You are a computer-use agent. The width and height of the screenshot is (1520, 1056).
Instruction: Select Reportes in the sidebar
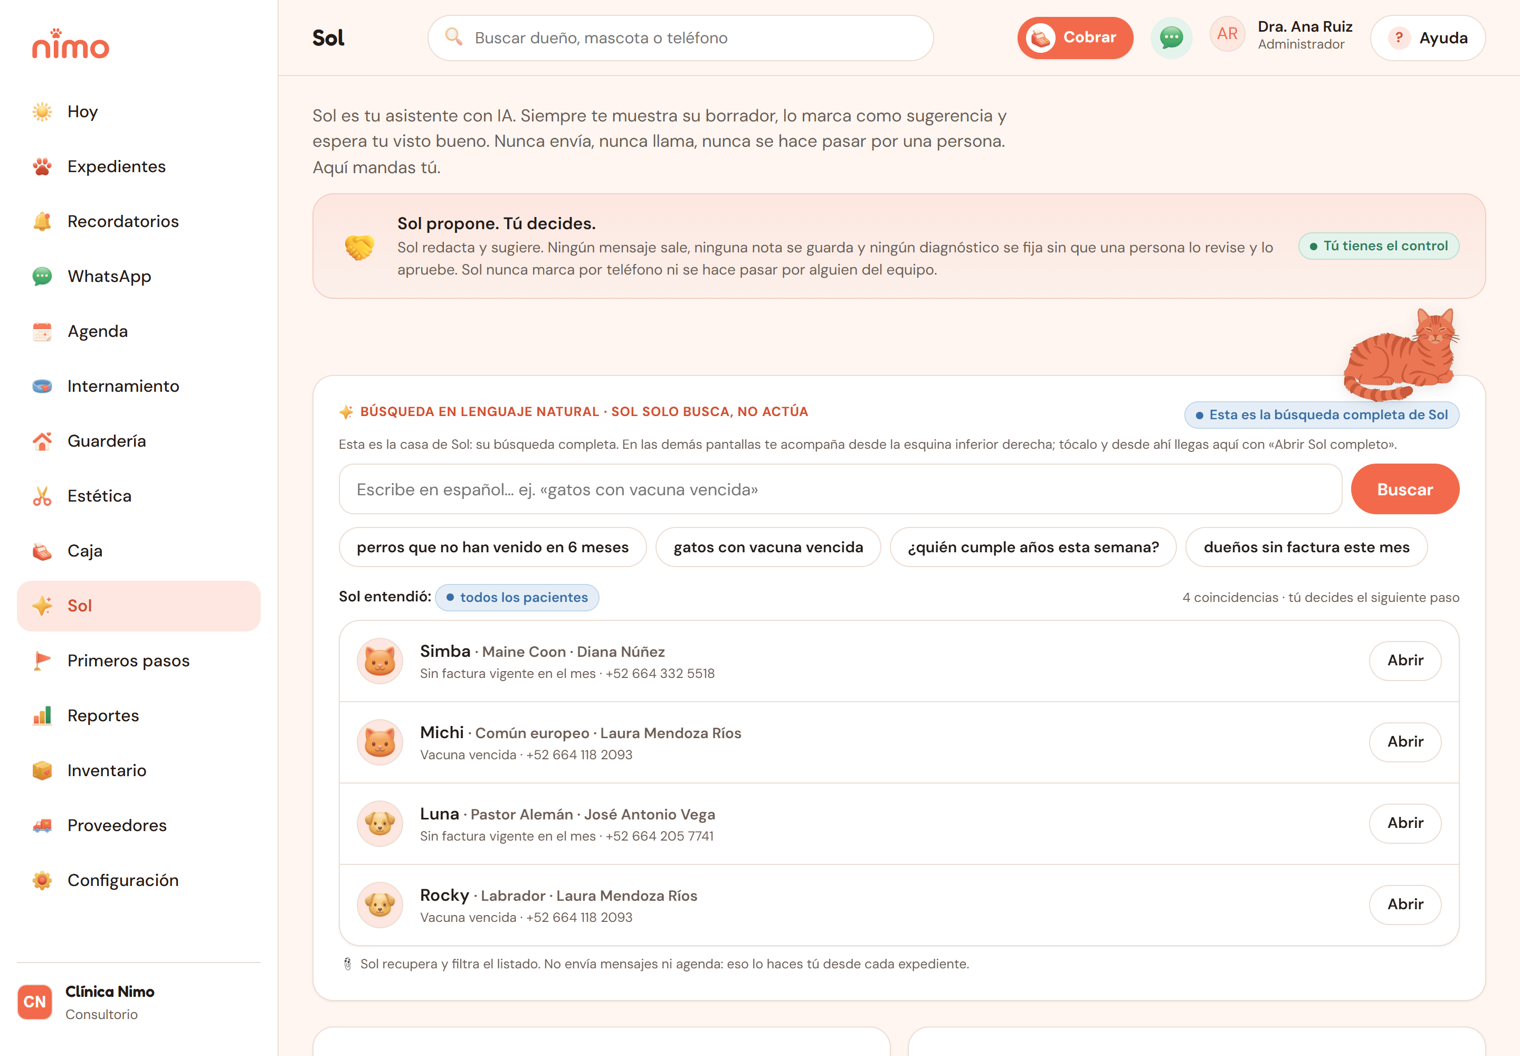[139, 716]
